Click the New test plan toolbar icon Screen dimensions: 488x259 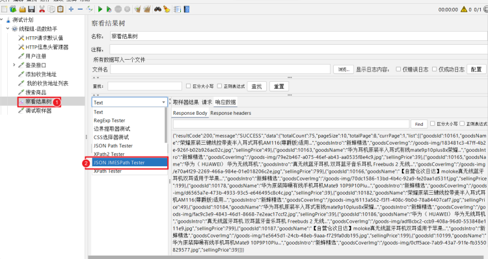(x=4, y=9)
